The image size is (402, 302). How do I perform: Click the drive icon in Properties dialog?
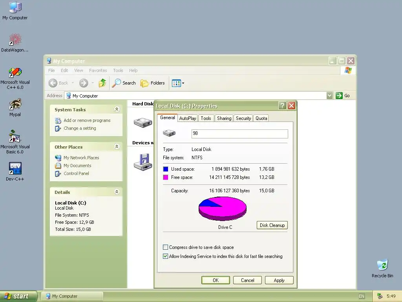pyautogui.click(x=169, y=133)
